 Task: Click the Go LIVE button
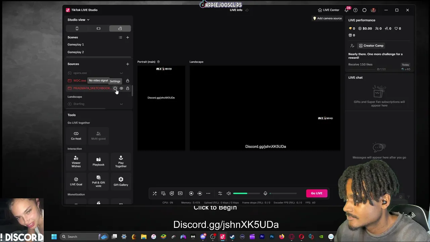pos(316,193)
